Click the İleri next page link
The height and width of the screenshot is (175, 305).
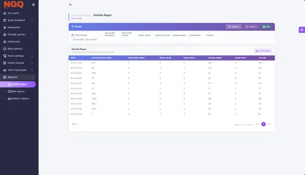coord(269,124)
